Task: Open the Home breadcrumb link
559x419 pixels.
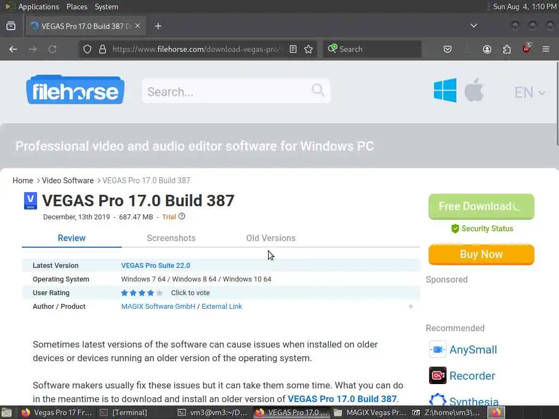Action: pos(23,181)
